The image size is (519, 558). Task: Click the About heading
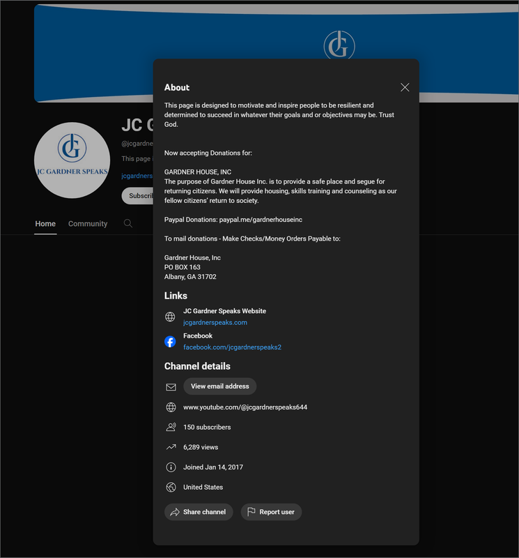point(177,88)
